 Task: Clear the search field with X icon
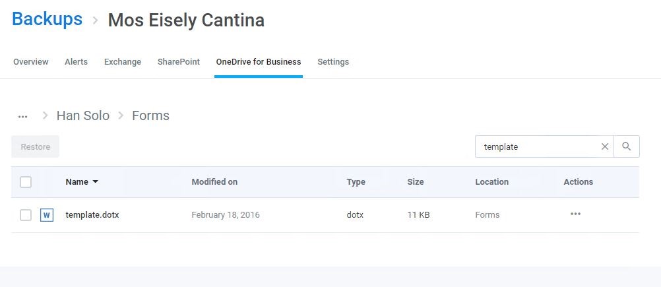coord(604,146)
